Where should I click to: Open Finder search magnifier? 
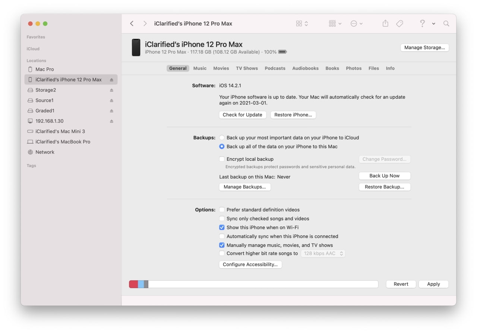tap(446, 23)
